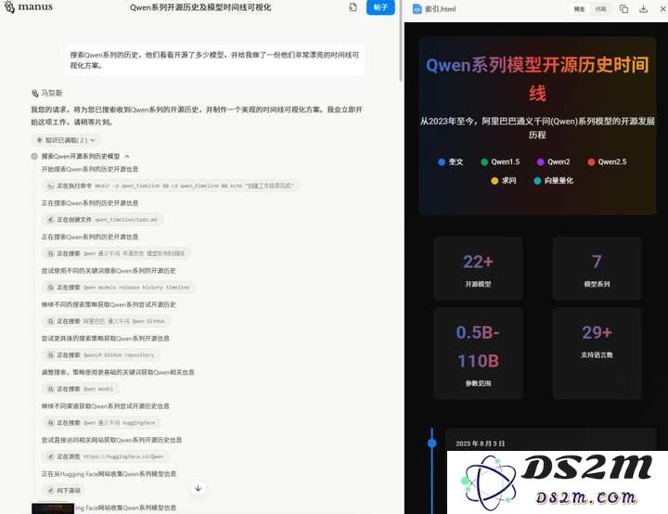The width and height of the screenshot is (668, 514).
Task: Select the 求问 legend item
Action: 503,181
